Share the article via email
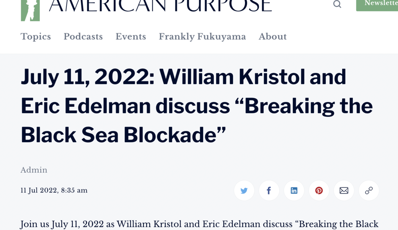 [344, 190]
